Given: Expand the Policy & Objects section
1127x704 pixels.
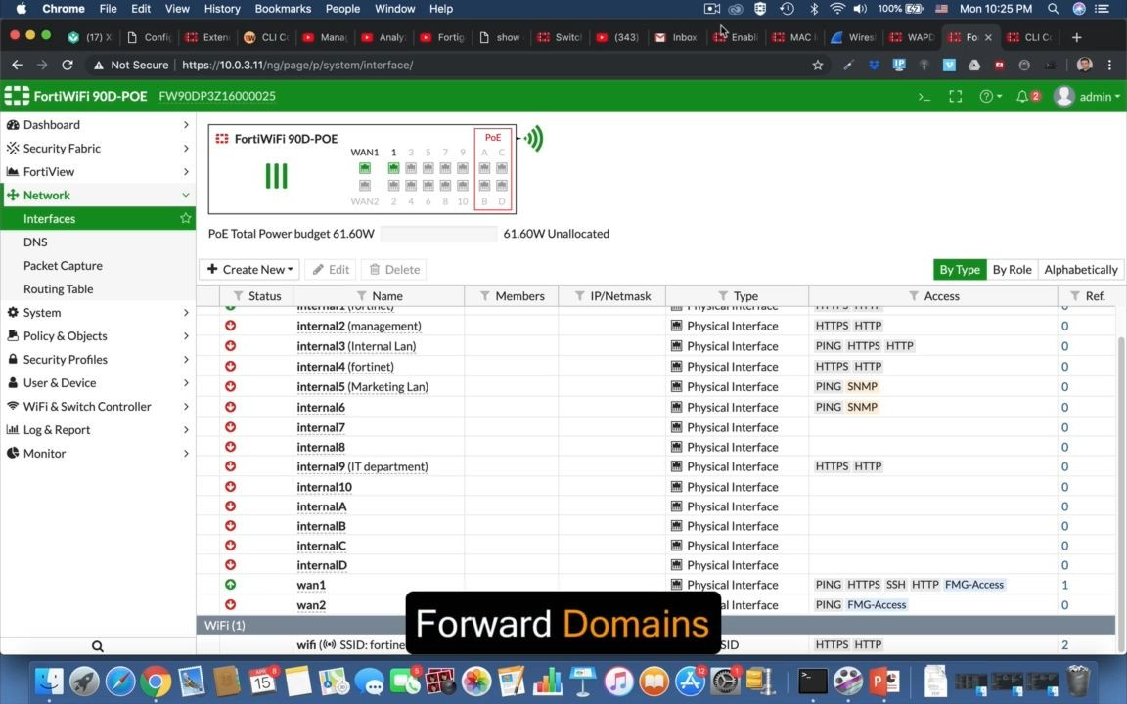Looking at the screenshot, I should point(98,336).
